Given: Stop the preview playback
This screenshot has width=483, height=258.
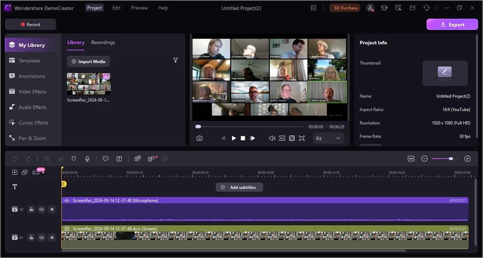Looking at the screenshot, I should coord(243,138).
